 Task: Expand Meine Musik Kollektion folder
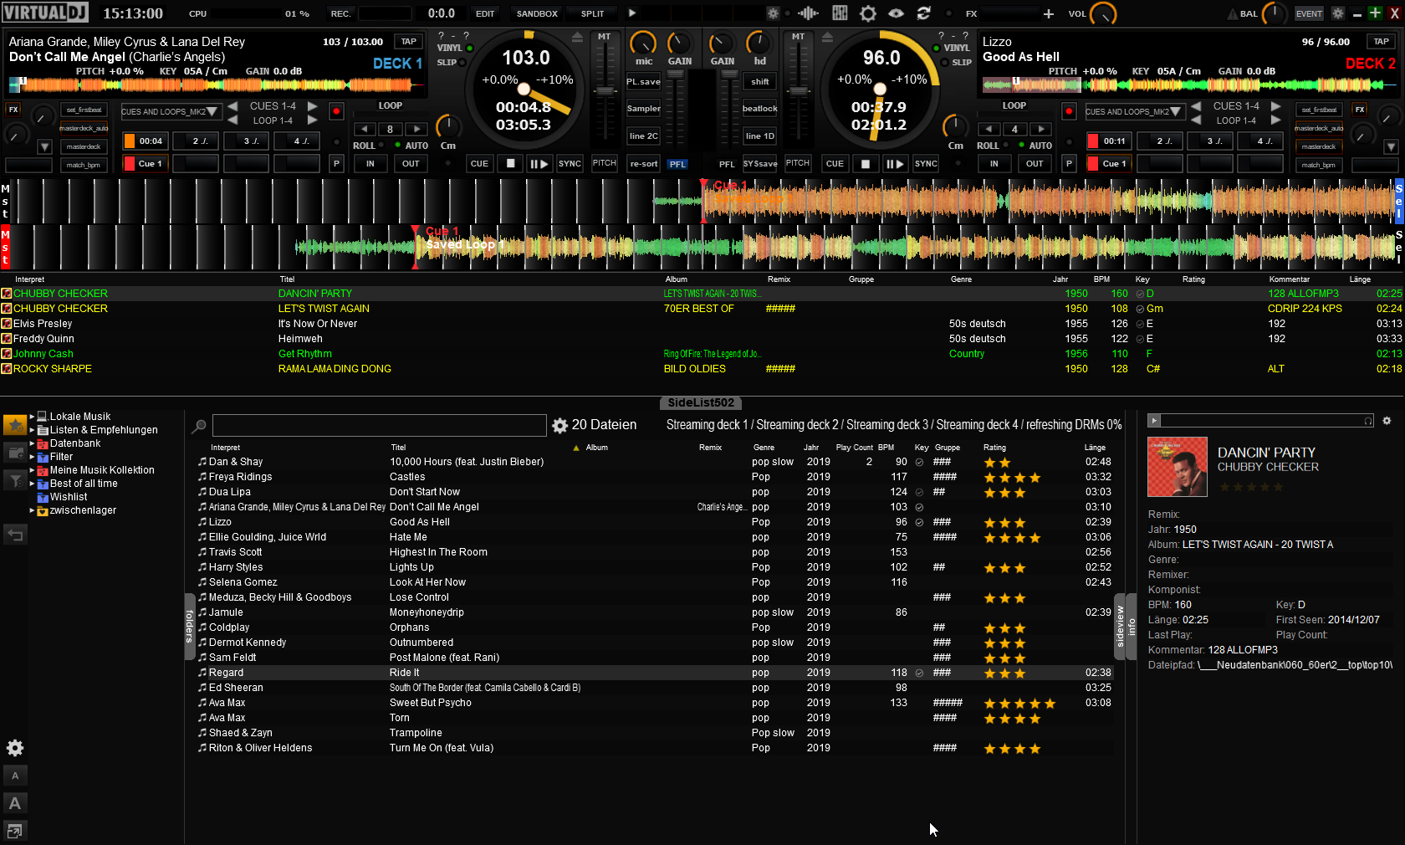[33, 470]
